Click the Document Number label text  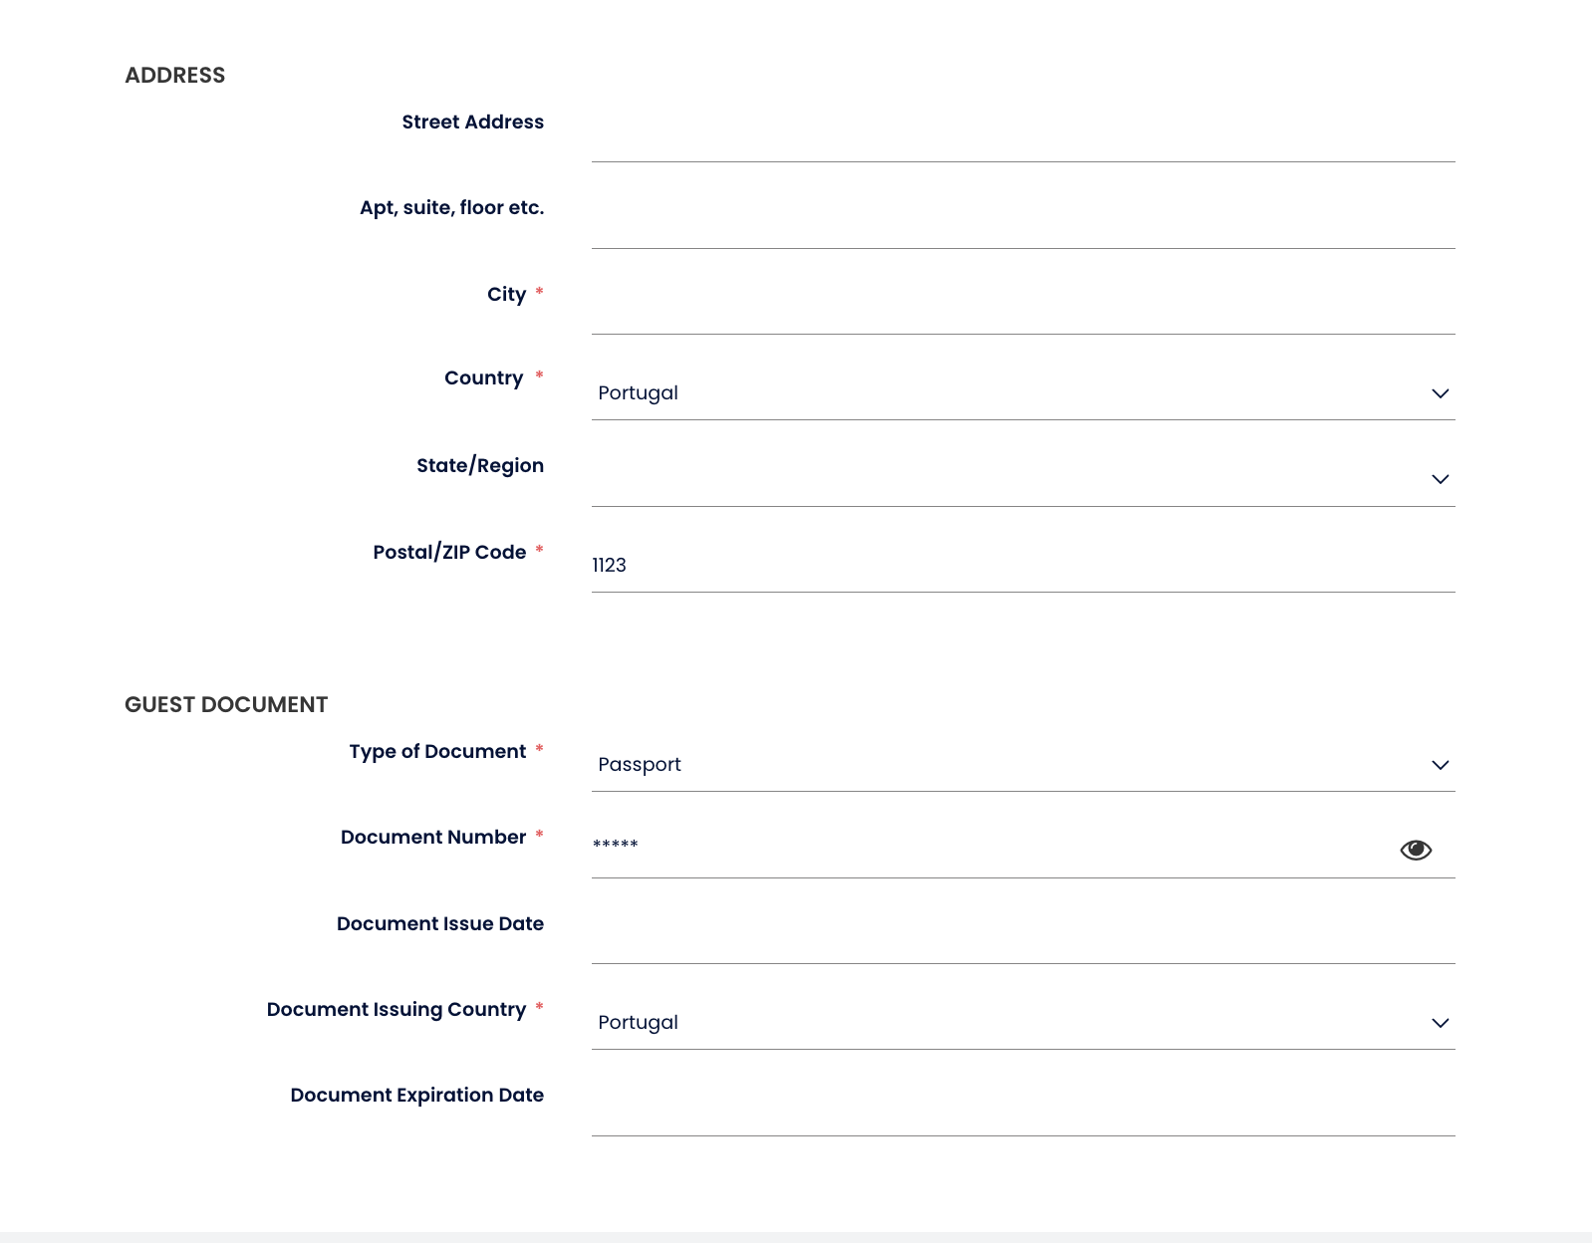[x=432, y=838]
